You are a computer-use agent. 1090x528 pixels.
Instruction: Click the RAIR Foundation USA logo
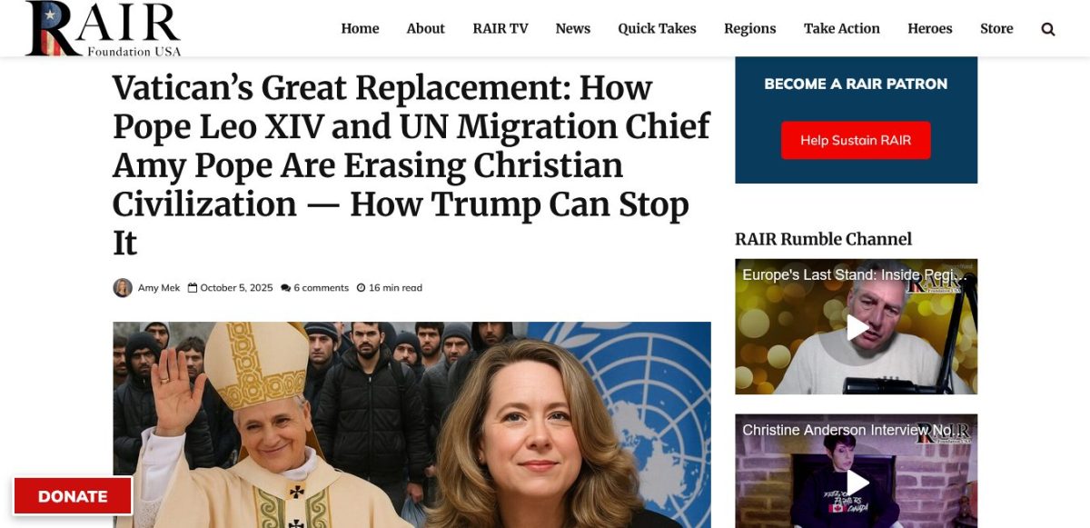pos(103,29)
